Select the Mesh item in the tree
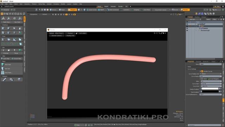The image size is (225, 127). tap(202, 26)
